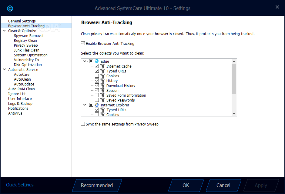Collapse the Internet Explorer tree node
285x194 pixels.
[85, 105]
